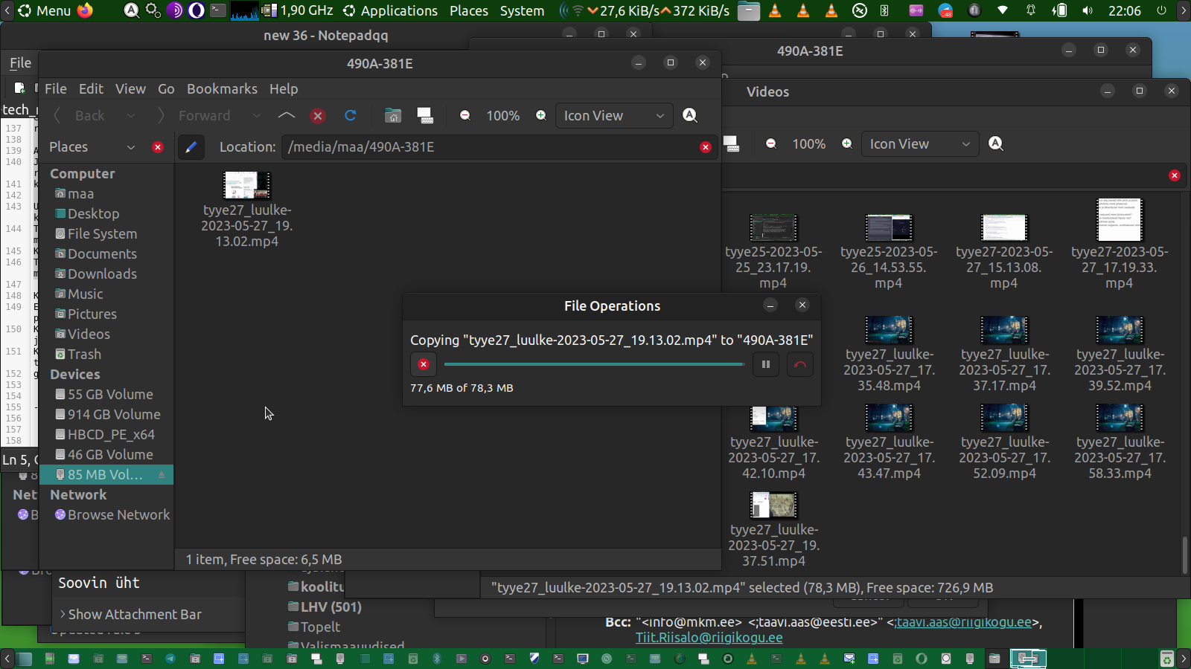
Task: Go up to the parent folder
Action: pos(287,115)
